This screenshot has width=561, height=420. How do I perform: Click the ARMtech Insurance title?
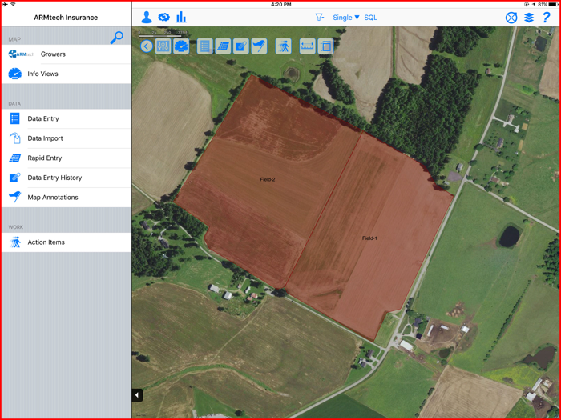pos(66,18)
